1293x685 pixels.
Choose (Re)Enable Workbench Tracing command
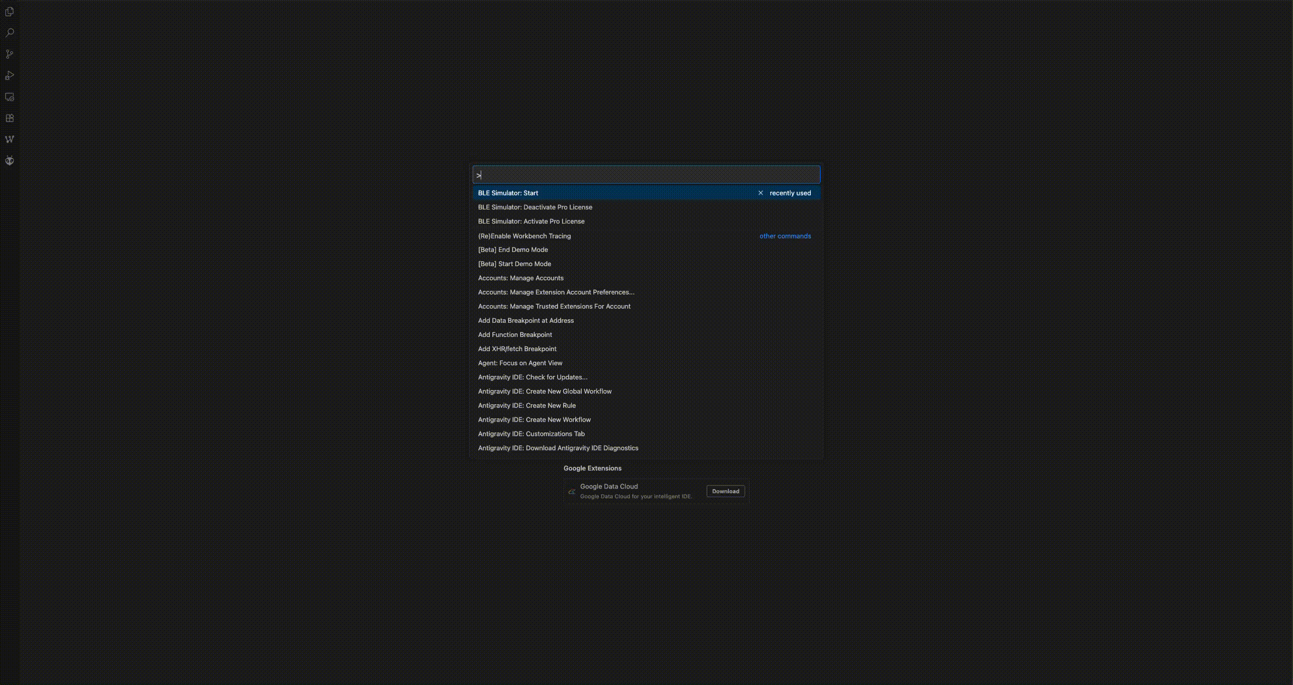pos(646,236)
